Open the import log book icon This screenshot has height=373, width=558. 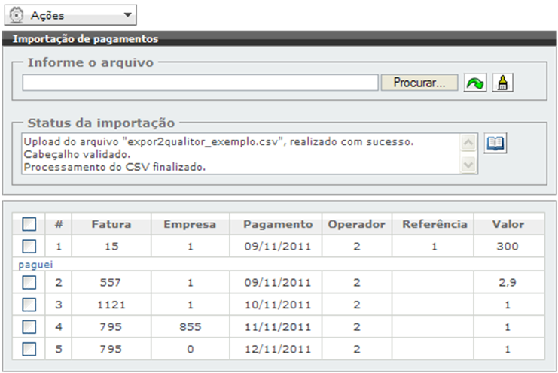coord(495,144)
